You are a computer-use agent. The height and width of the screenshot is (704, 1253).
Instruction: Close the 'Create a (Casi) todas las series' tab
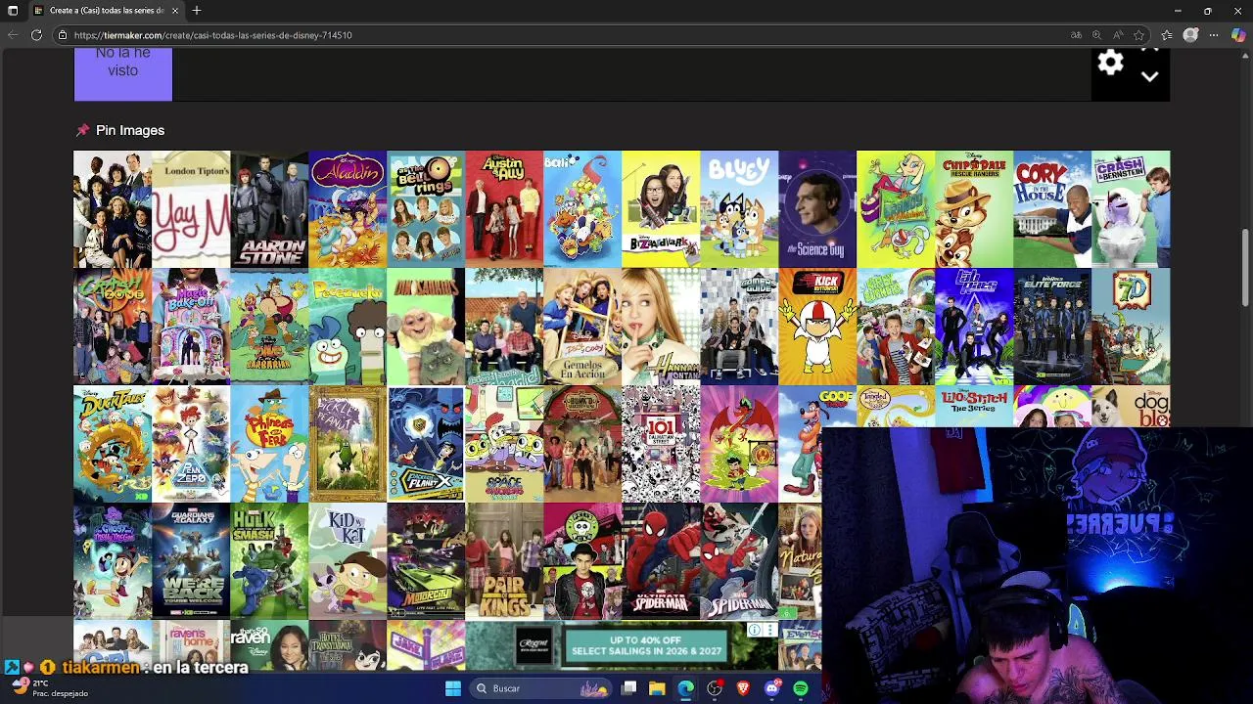[175, 11]
